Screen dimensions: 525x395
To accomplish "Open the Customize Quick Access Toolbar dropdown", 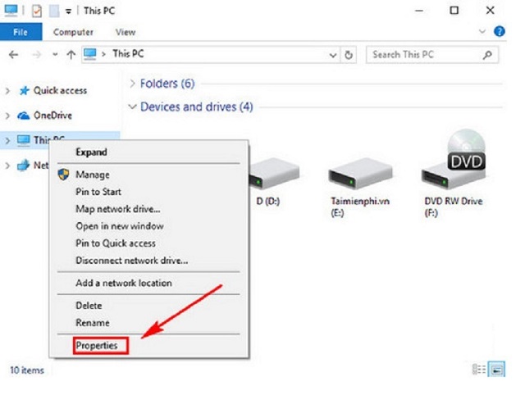I will pos(68,11).
